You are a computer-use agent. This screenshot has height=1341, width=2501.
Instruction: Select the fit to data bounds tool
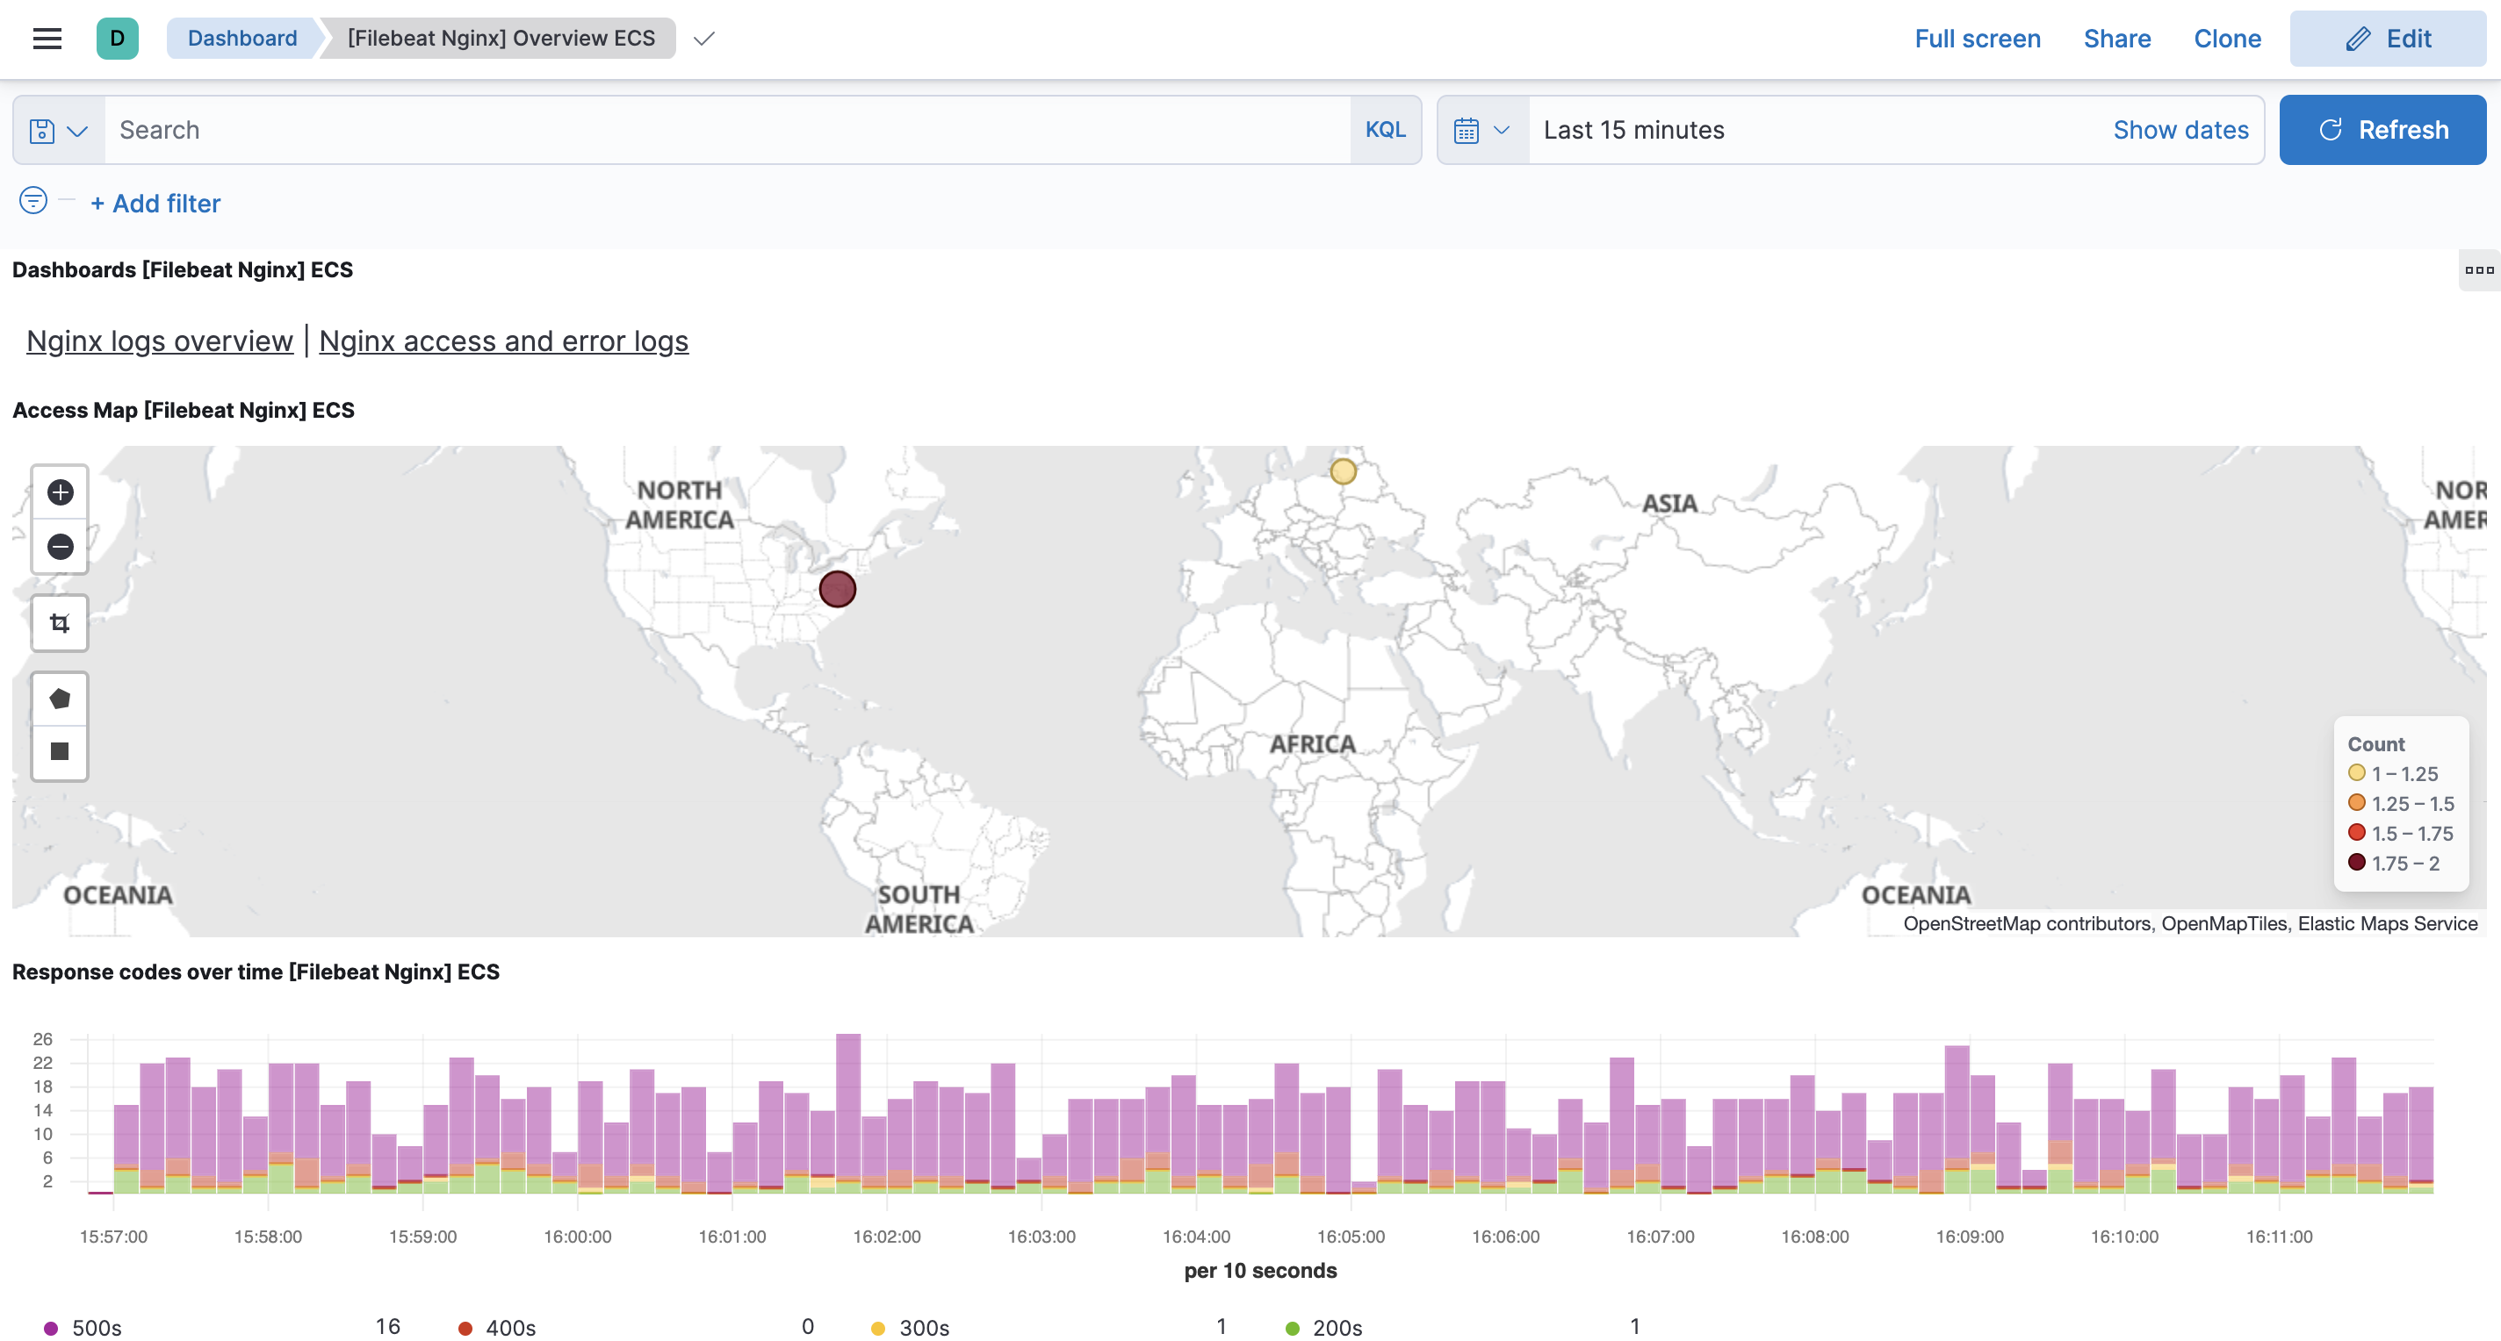61,624
